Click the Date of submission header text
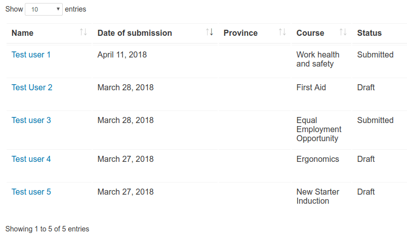 pos(135,33)
